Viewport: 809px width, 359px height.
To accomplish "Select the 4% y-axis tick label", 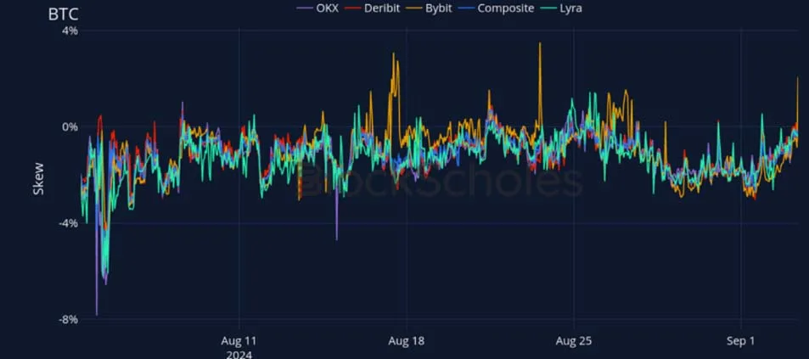I will coord(70,31).
